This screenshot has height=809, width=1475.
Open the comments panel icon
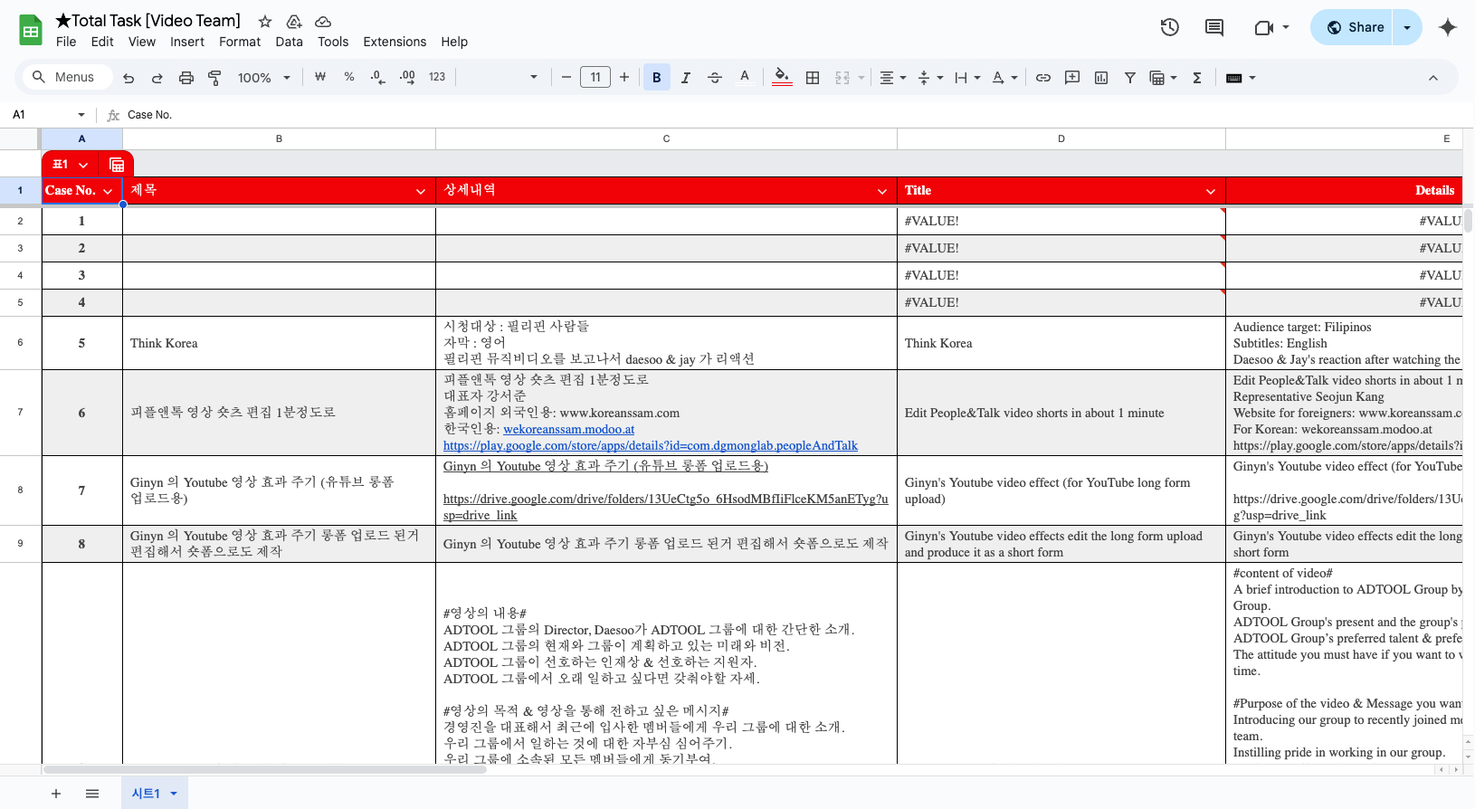pos(1214,27)
